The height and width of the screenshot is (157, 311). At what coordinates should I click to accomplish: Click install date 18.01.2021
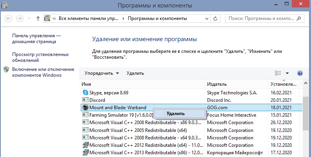tap(281, 108)
